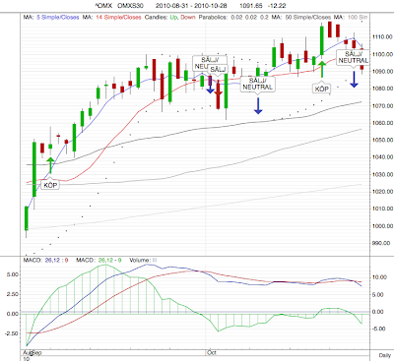Click the 1000.00 price axis label
The height and width of the screenshot is (361, 394).
(382, 226)
